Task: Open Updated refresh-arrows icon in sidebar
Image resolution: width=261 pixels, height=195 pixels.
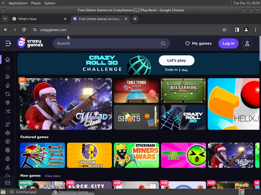Action: (x=7, y=94)
